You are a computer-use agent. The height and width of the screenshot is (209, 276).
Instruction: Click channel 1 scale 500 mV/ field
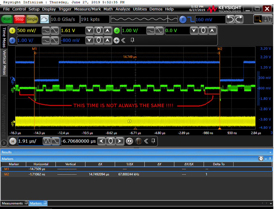tap(29, 31)
